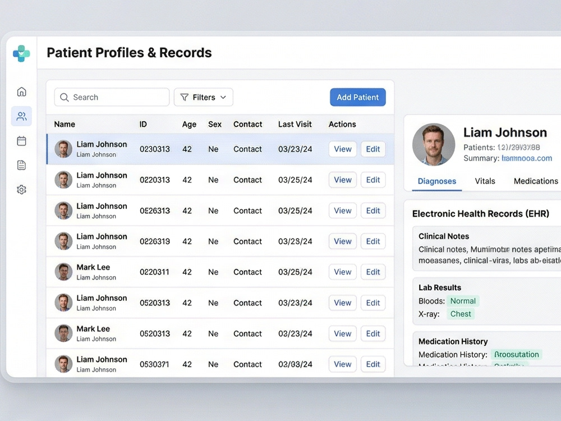561x421 pixels.
Task: Click the funnel icon on the Filters button
Action: pos(184,97)
